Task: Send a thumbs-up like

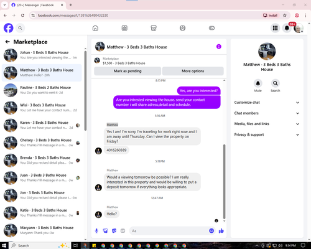Action: [221, 231]
